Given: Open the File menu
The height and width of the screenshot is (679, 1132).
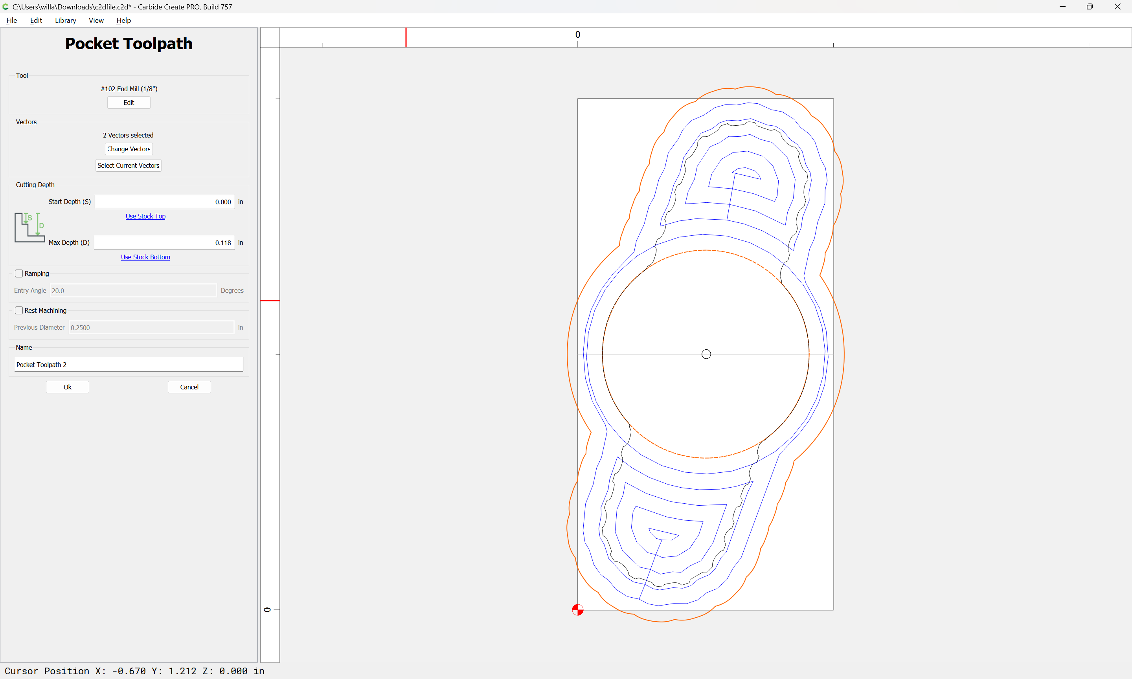Looking at the screenshot, I should click(x=12, y=20).
